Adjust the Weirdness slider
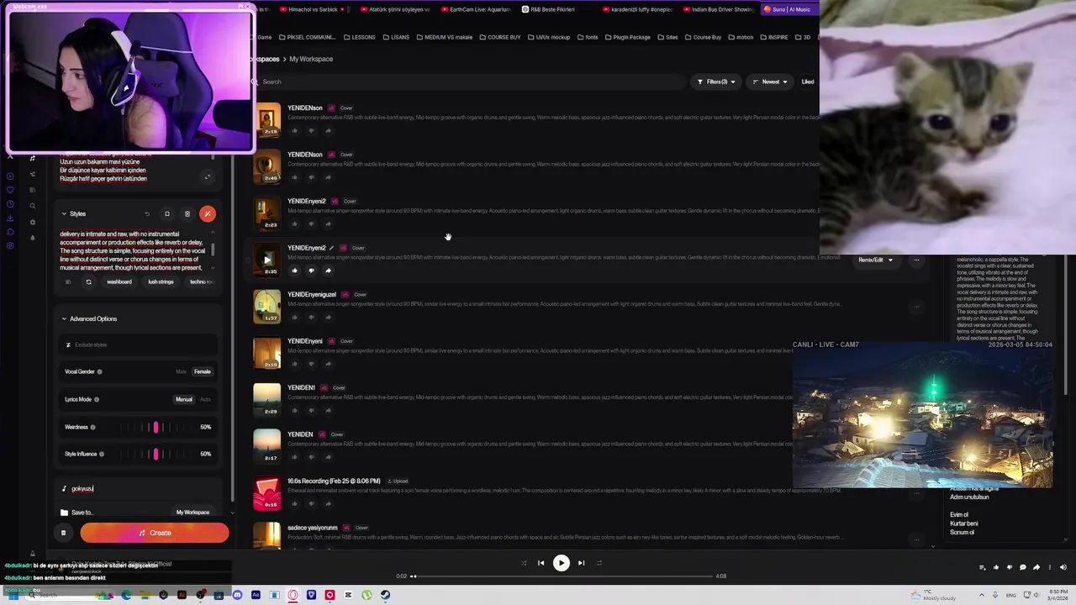 pos(156,427)
